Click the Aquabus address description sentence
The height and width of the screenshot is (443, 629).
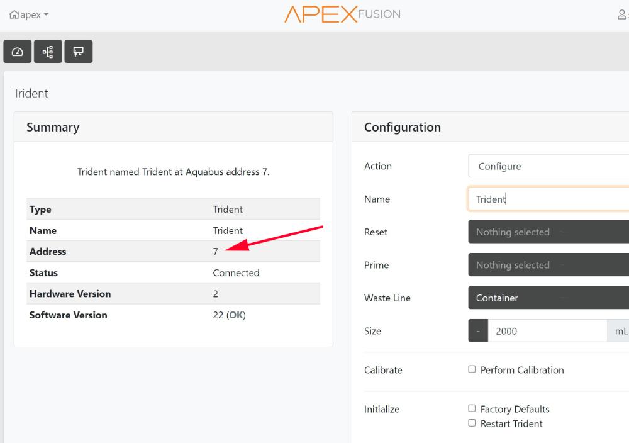(174, 172)
